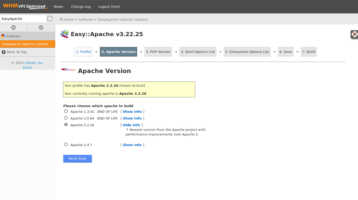The height and width of the screenshot is (200, 358).
Task: Click the Easy::Apache header icon
Action: [x=65, y=34]
